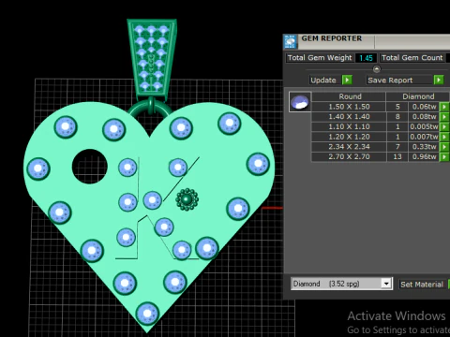The height and width of the screenshot is (337, 450).
Task: Select the 1.20 X 1.20 size cell
Action: 349,137
